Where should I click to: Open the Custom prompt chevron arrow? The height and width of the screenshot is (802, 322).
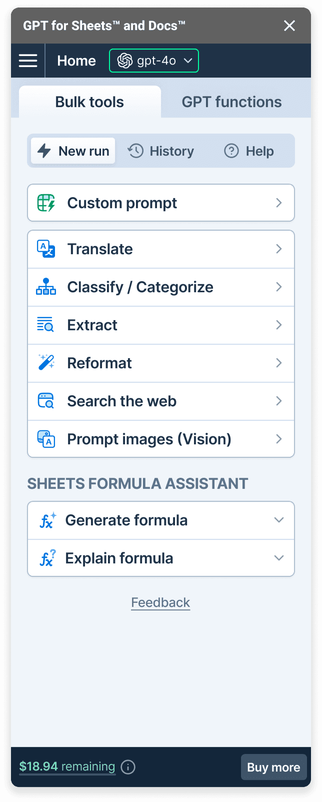pyautogui.click(x=279, y=203)
